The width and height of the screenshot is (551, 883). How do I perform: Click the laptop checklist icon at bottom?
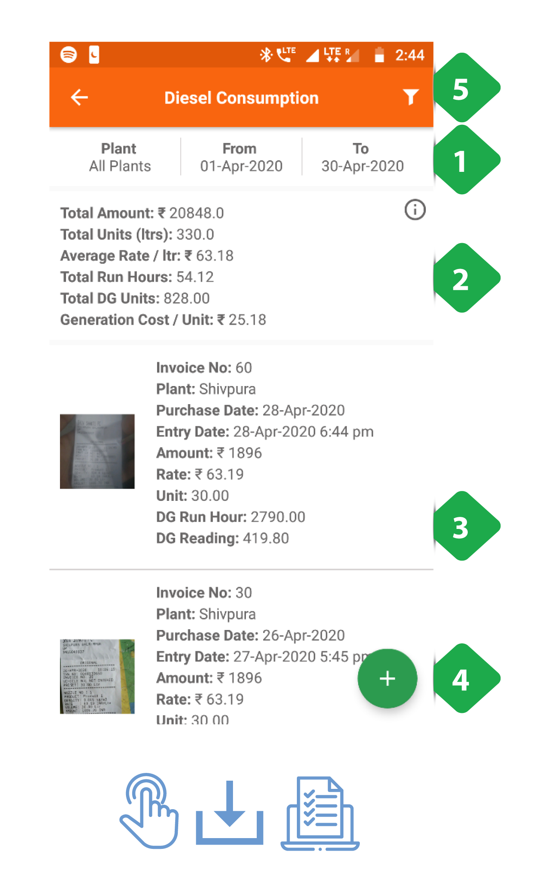click(320, 813)
